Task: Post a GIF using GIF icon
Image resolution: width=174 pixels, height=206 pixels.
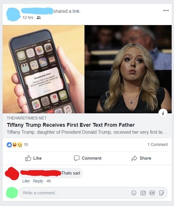Action: click(x=152, y=193)
